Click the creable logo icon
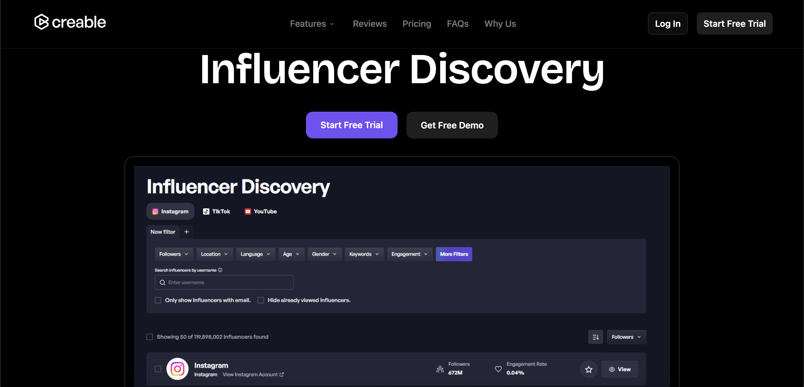This screenshot has height=387, width=804. (42, 22)
